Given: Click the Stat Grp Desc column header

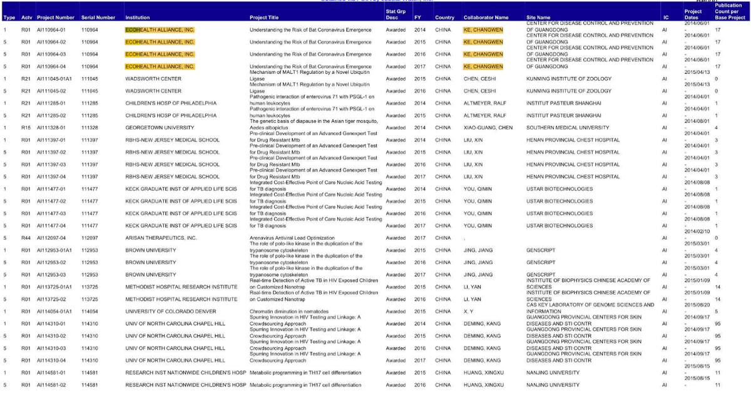Looking at the screenshot, I should coord(395,14).
